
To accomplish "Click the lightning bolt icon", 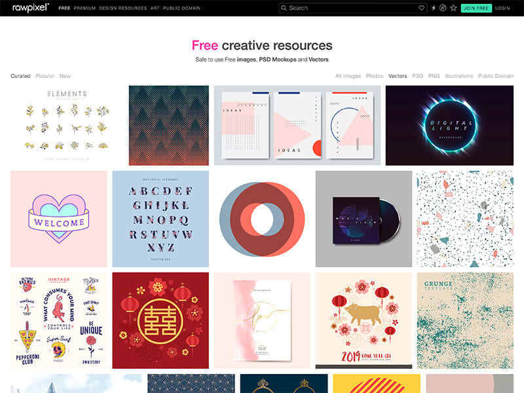I will 434,8.
